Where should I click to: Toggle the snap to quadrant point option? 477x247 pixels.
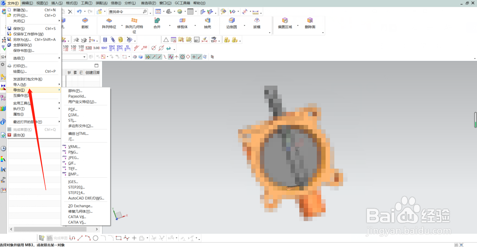pyautogui.click(x=188, y=57)
